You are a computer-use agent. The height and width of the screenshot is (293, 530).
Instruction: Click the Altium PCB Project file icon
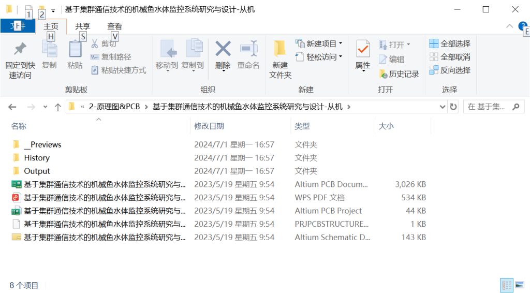click(16, 211)
